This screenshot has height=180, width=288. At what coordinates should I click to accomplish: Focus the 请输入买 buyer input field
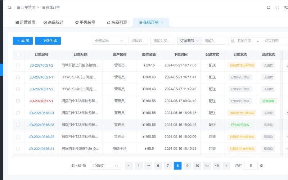(x=162, y=41)
